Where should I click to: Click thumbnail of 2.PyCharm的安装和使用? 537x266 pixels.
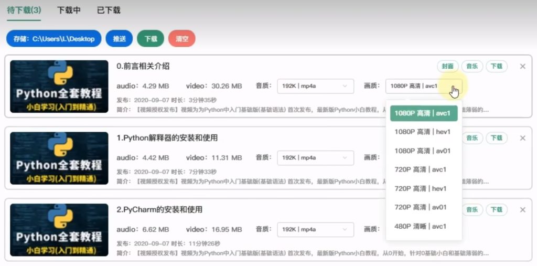59,229
